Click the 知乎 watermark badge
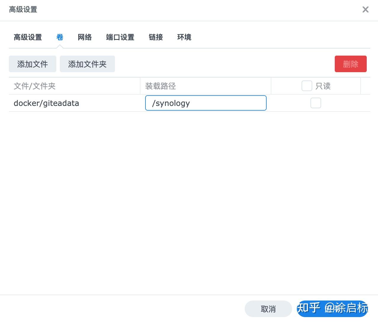Screen dimensions: 378x323 point(332,309)
